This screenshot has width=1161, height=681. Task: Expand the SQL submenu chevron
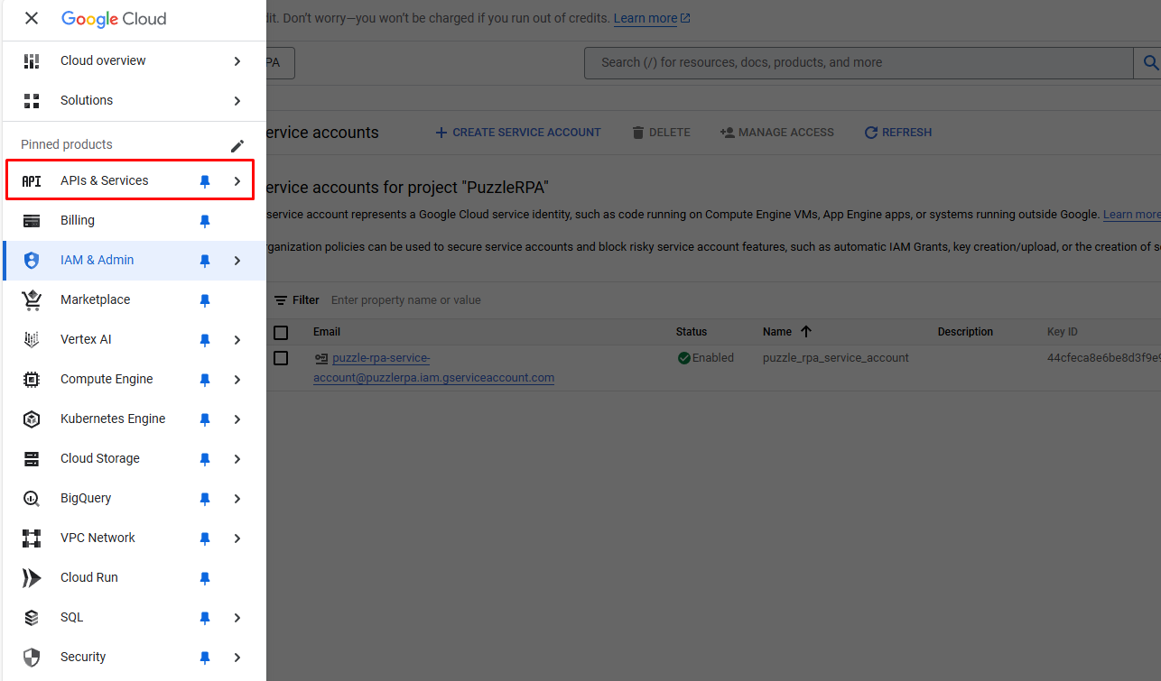[x=237, y=618]
